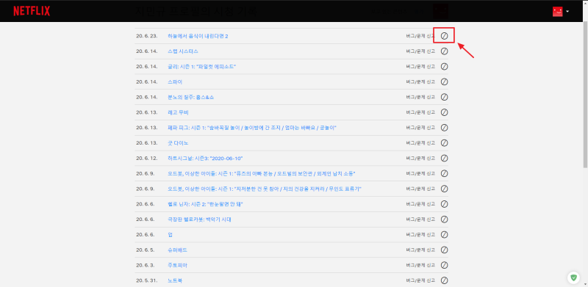The width and height of the screenshot is (588, 287).
Task: Open title '스텝 시스터스'
Action: click(x=183, y=51)
